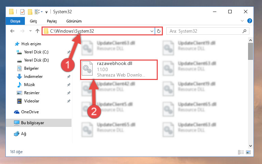Screen dimensions: 262x164
Task: Click the vertical scrollbar thumb
Action: (250, 51)
